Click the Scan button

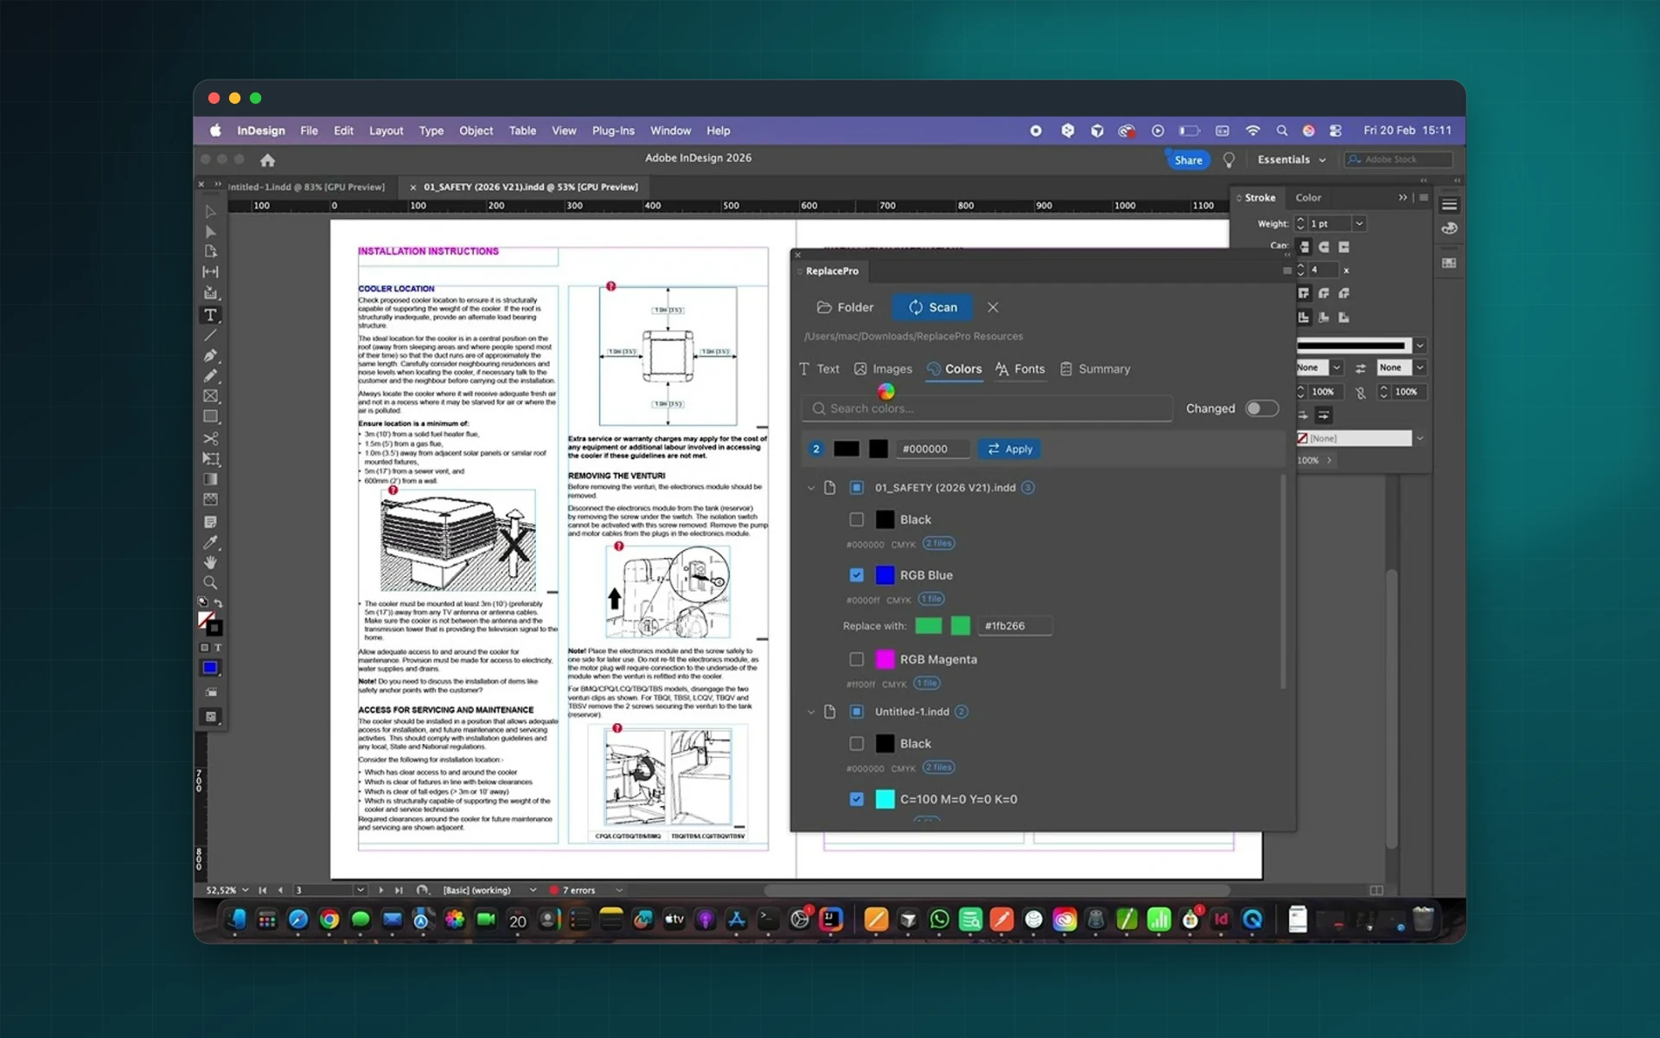(x=932, y=307)
